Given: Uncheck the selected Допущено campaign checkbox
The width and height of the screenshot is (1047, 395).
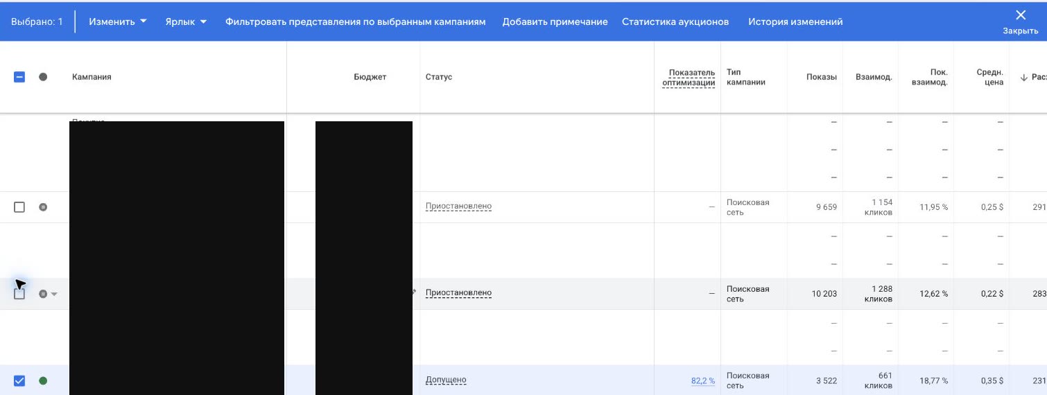Looking at the screenshot, I should (x=19, y=380).
